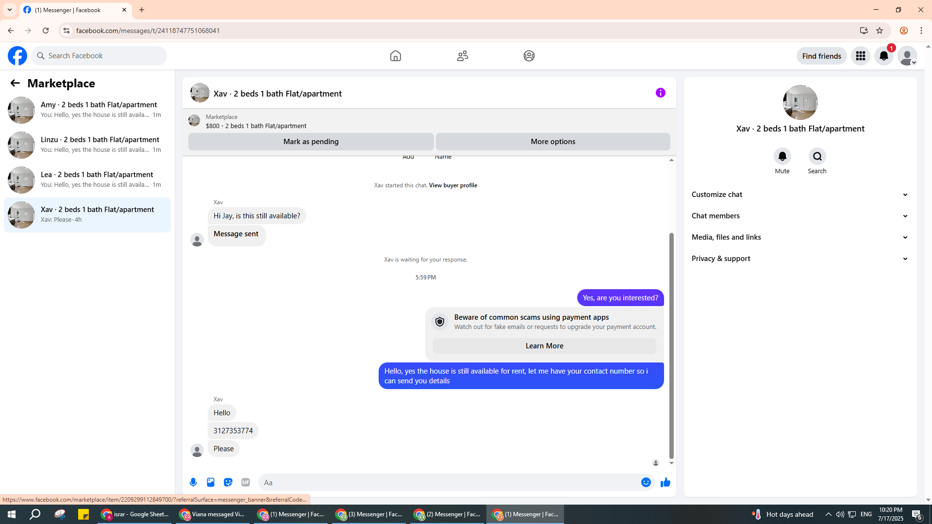Click the Chrome profile icon
This screenshot has width=932, height=524.
(x=904, y=31)
